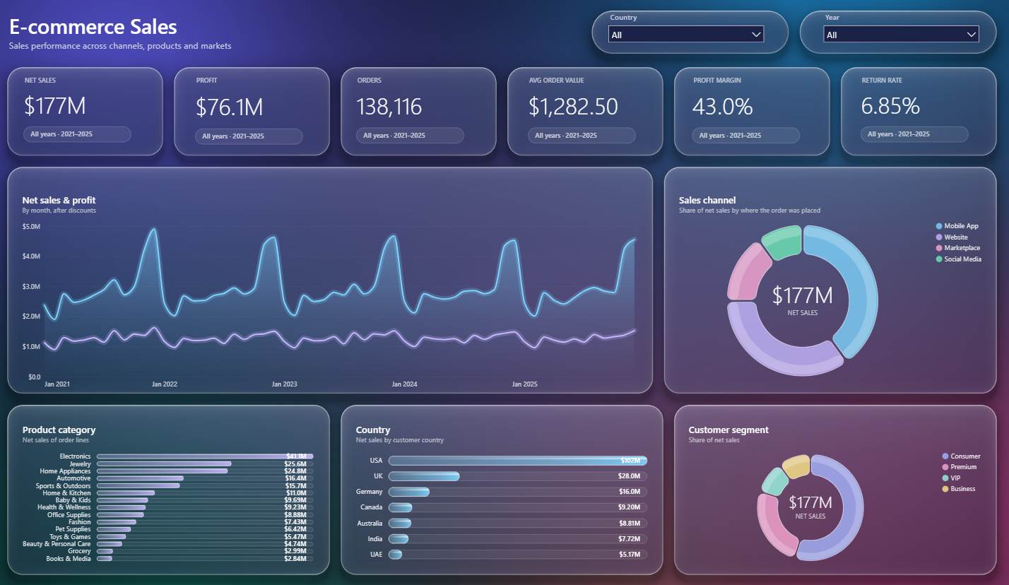Select the Business legend entry
Image resolution: width=1009 pixels, height=585 pixels.
tap(958, 489)
